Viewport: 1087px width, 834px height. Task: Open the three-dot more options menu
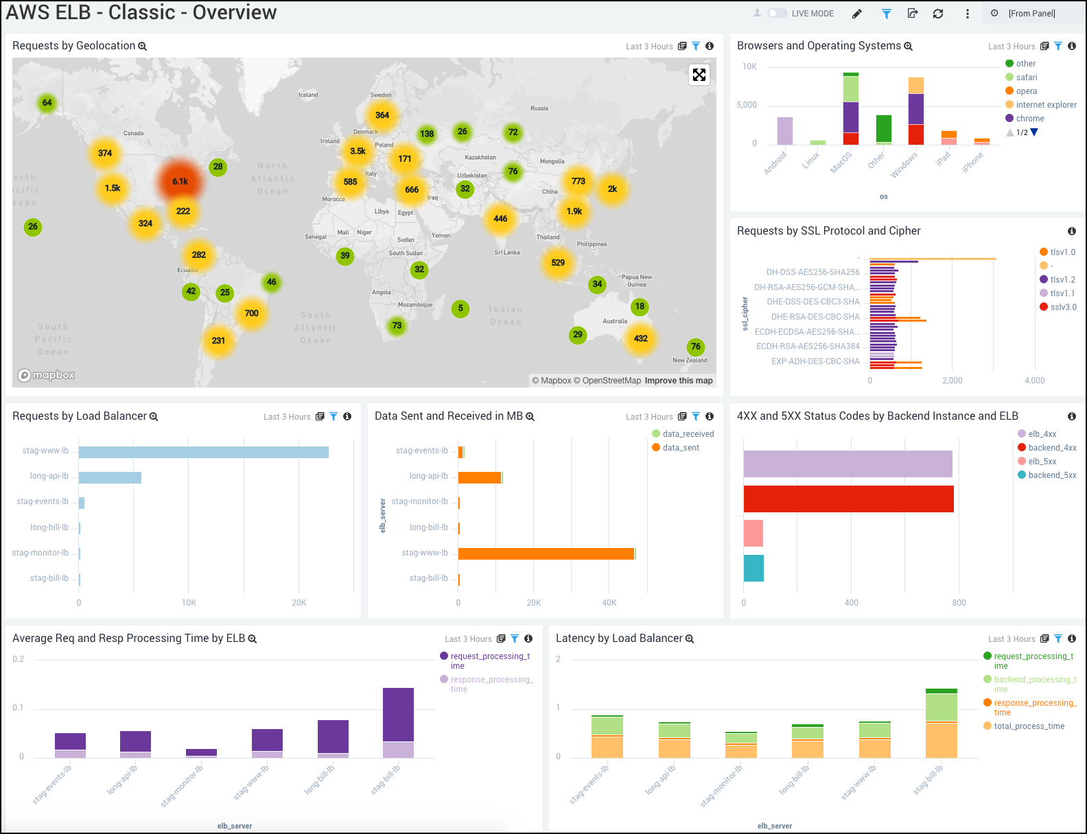coord(968,14)
